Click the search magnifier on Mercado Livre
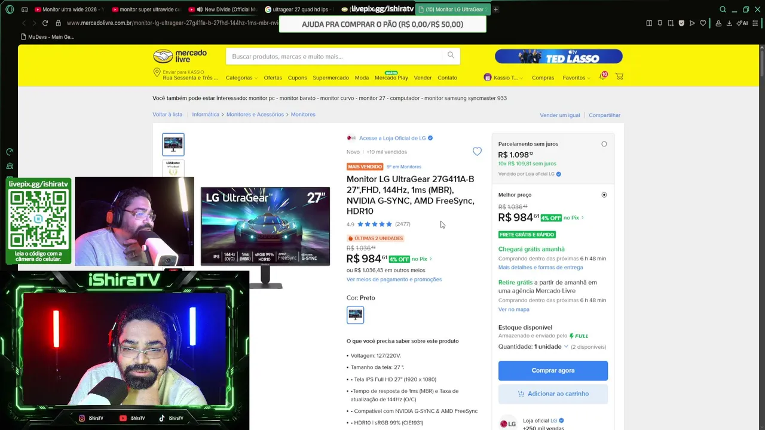The height and width of the screenshot is (430, 765). click(451, 56)
